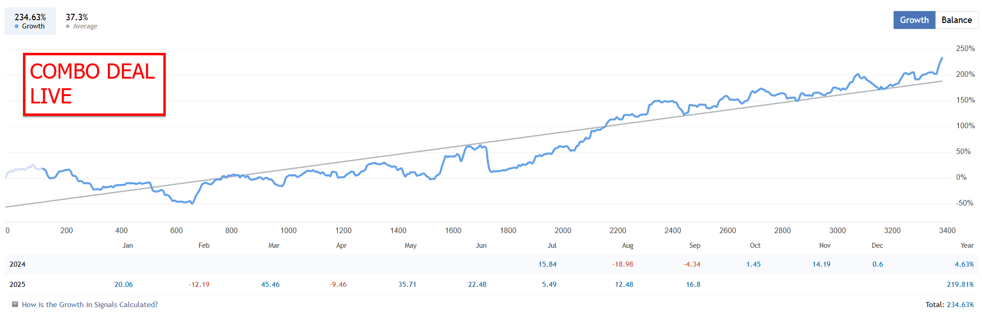Click the help icon beside the Growth calculation link
Image resolution: width=982 pixels, height=314 pixels.
(x=15, y=304)
